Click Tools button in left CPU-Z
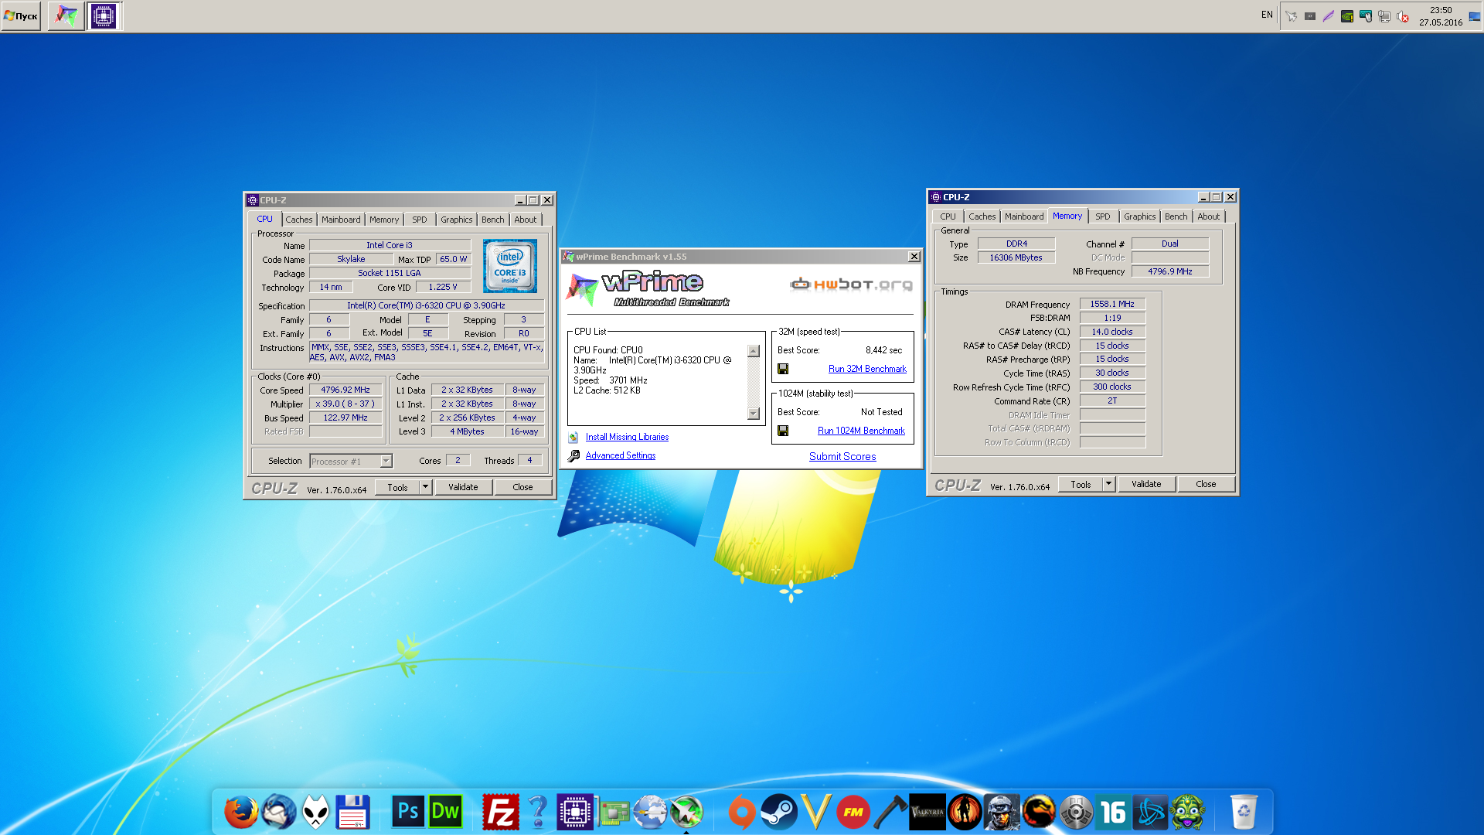The width and height of the screenshot is (1484, 835). click(397, 487)
